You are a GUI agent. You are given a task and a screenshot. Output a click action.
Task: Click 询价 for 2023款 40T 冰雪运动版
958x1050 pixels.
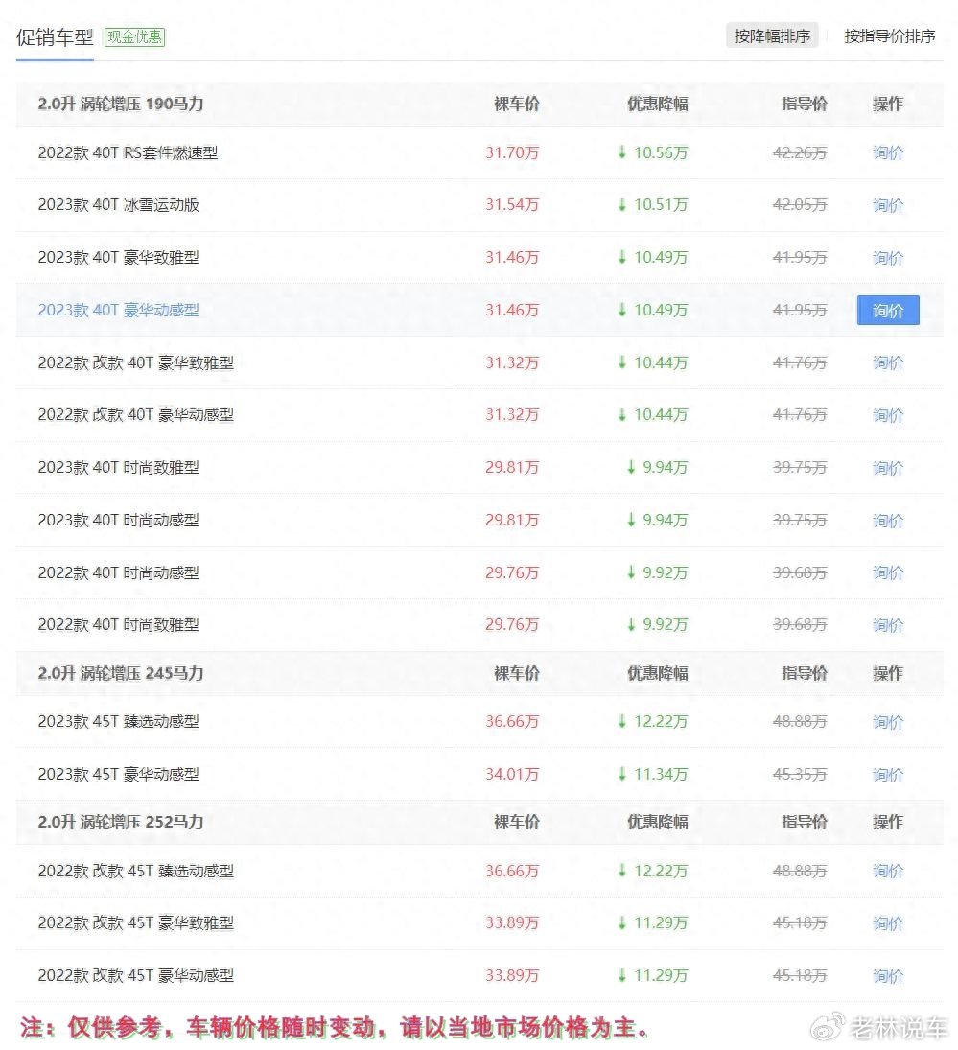pos(888,205)
